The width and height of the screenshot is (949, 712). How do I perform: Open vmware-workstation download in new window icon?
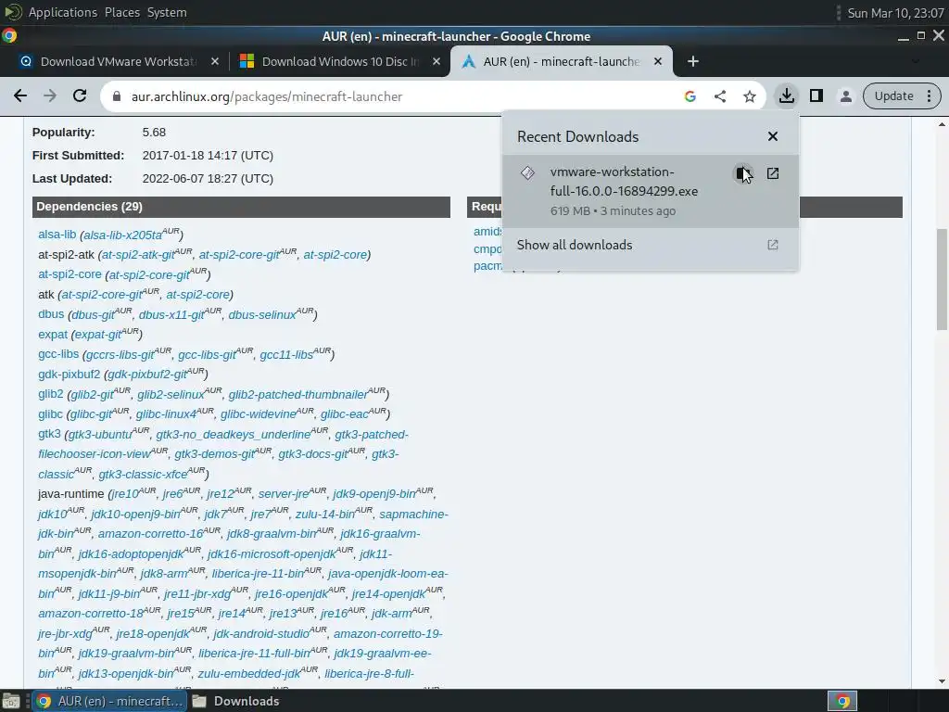(x=772, y=173)
